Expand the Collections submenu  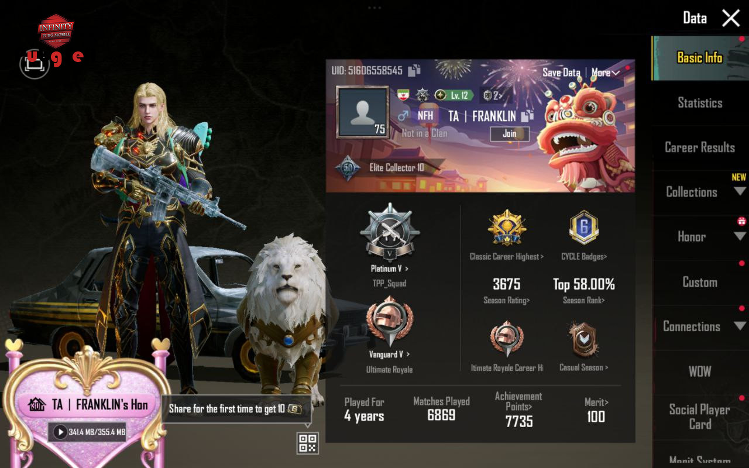pos(740,192)
